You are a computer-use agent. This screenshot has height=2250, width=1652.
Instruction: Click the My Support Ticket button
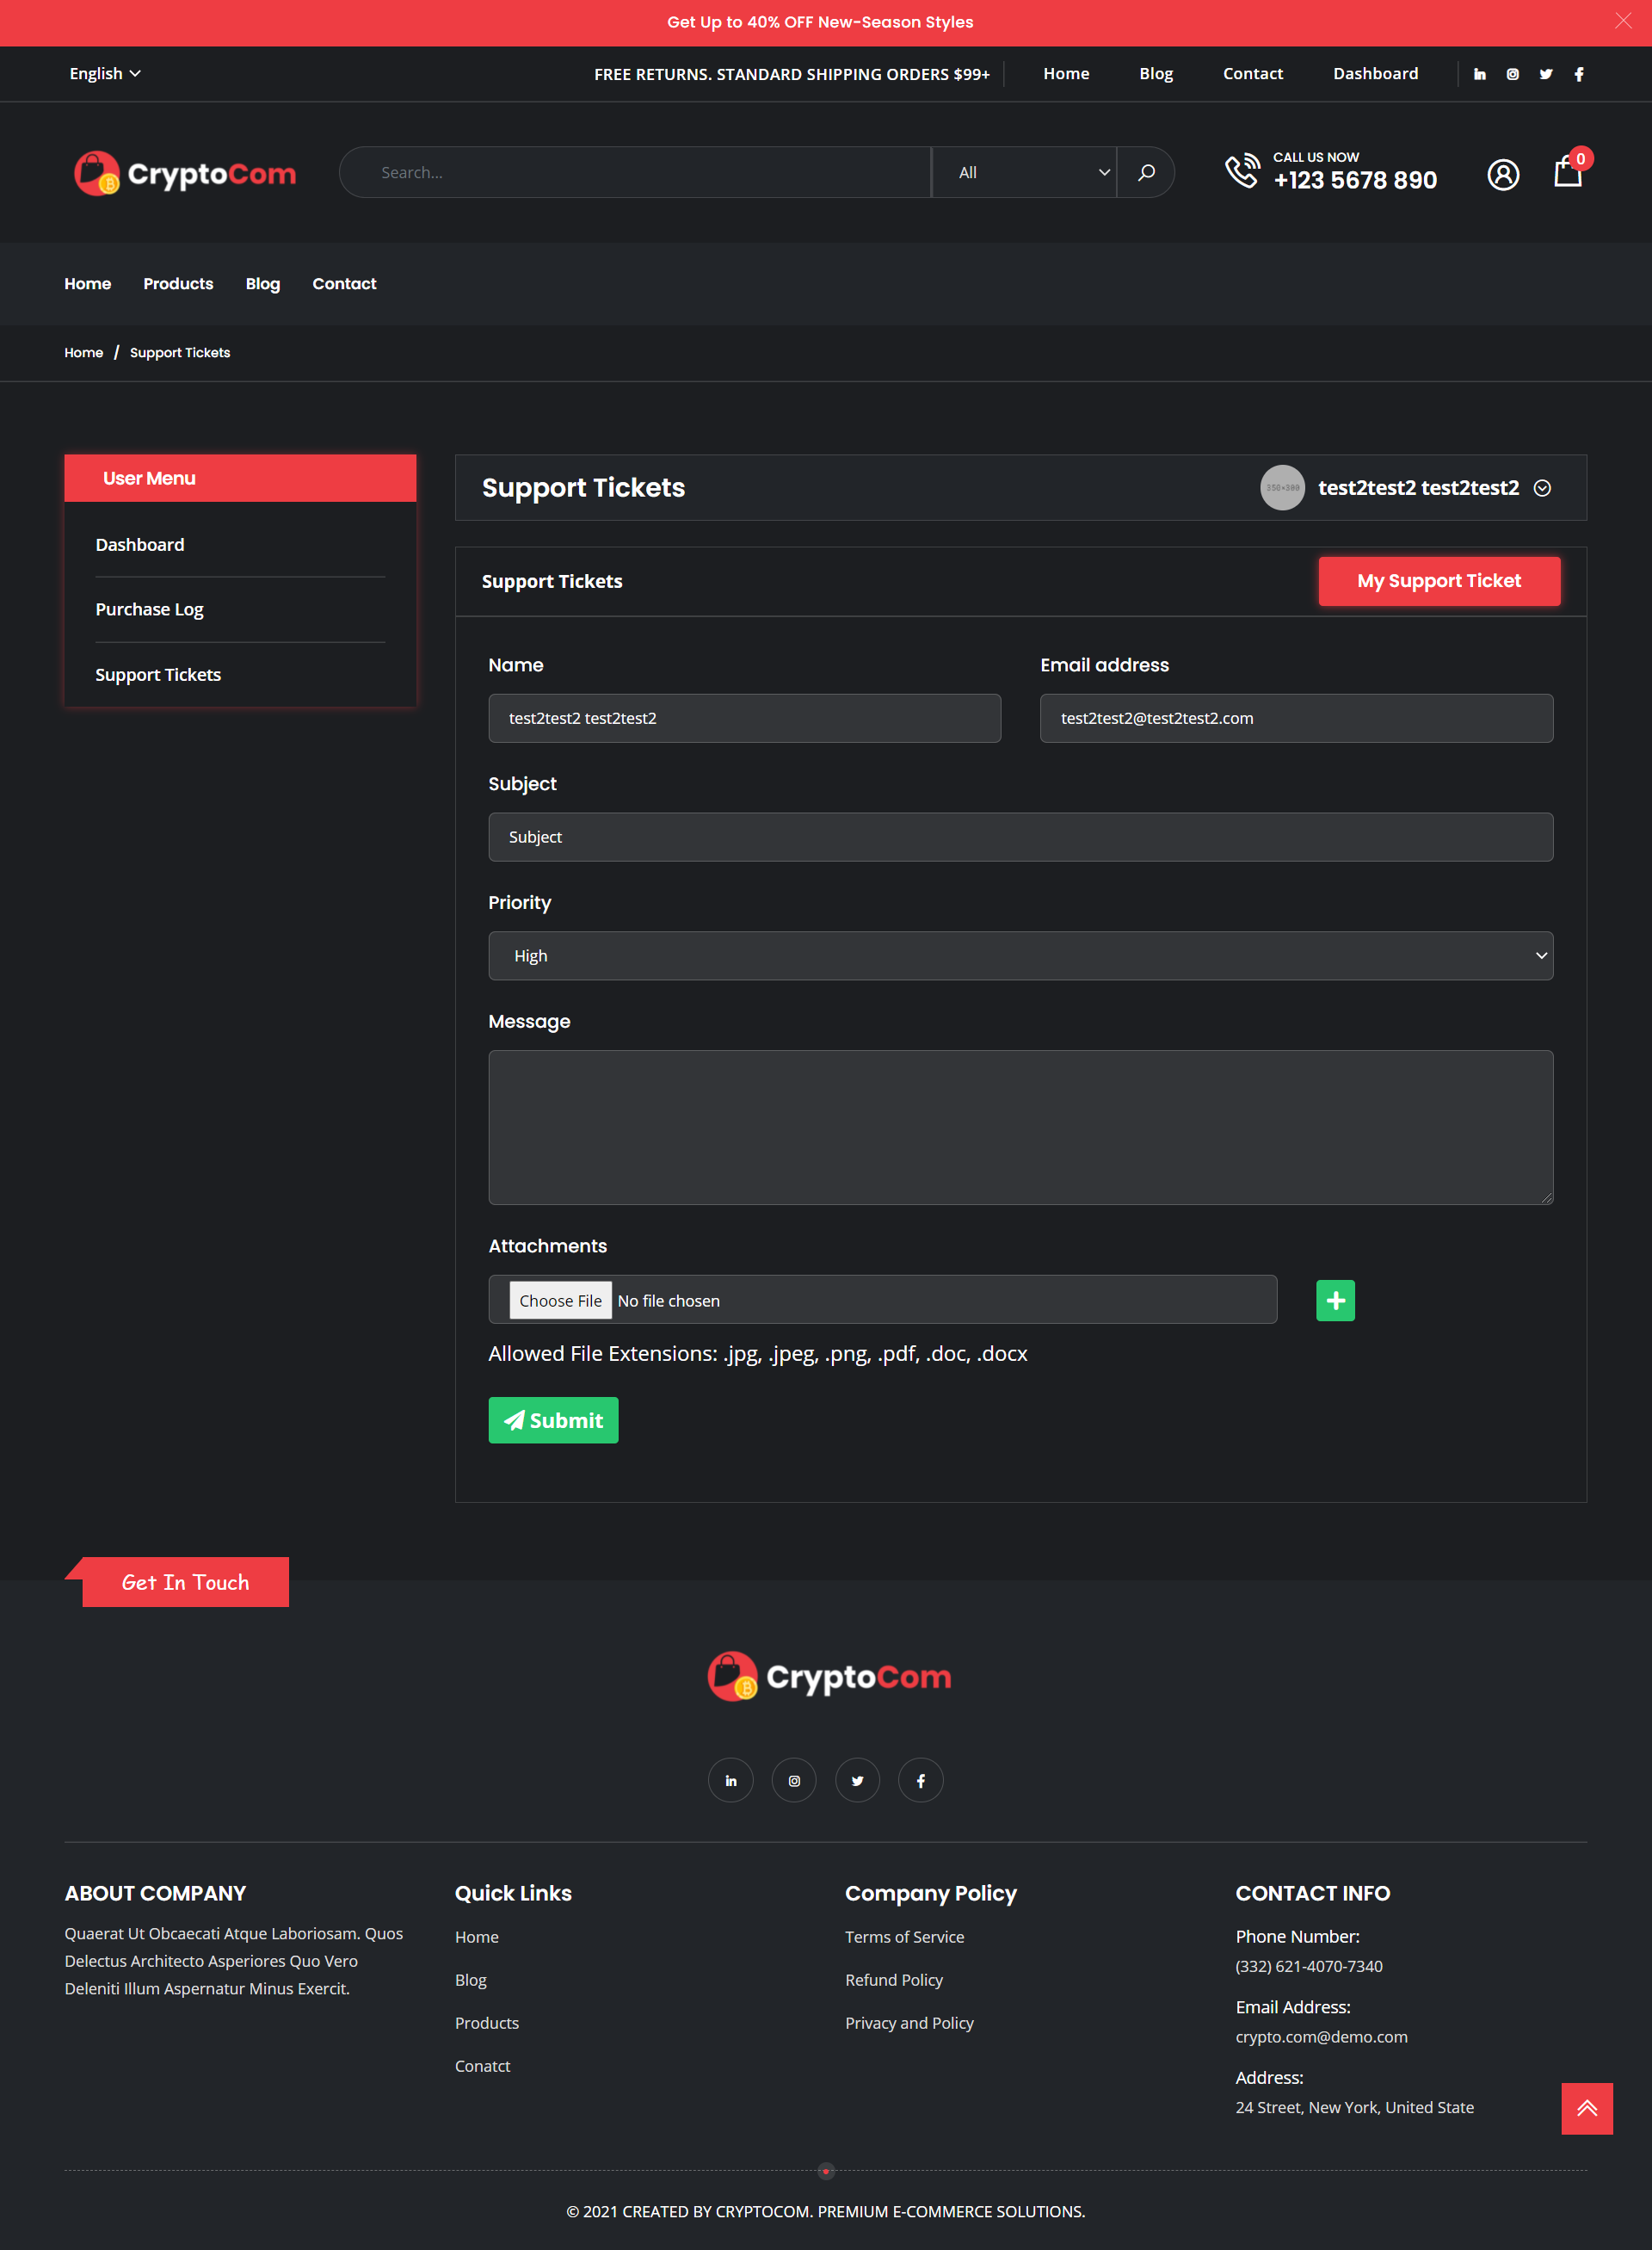[x=1437, y=580]
